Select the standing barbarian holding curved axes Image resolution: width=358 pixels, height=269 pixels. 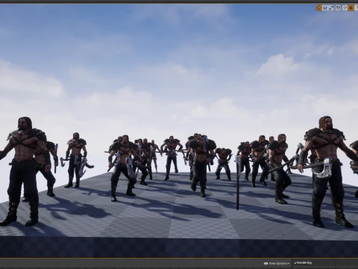[x=76, y=160]
